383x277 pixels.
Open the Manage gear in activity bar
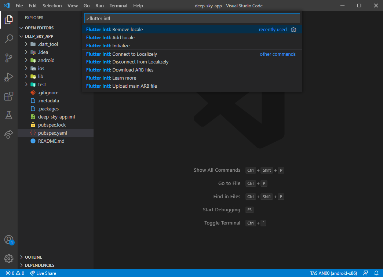9,258
